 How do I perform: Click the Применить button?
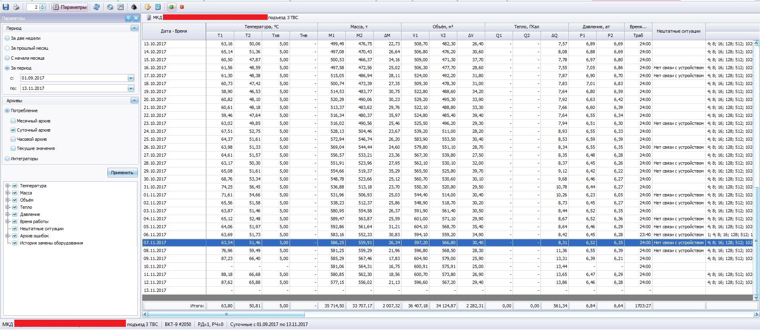122,173
